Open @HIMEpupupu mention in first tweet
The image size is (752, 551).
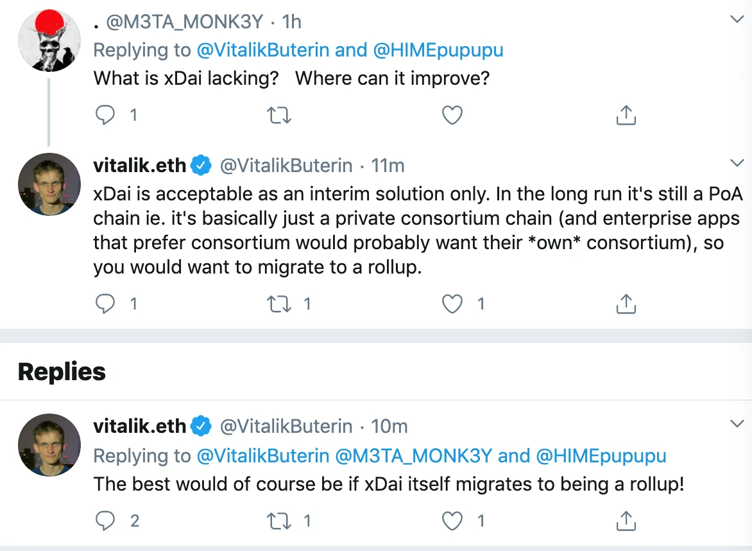pyautogui.click(x=438, y=50)
